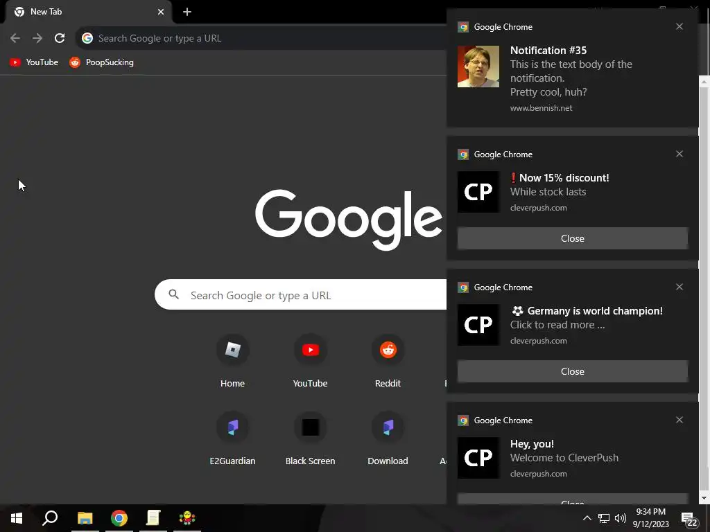This screenshot has width=710, height=532.
Task: Click Close button under the 15% discount notification
Action: 572,238
